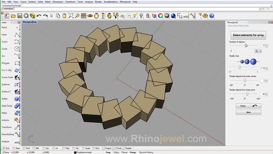Screen dimensions: 273x154
Task: Click the zoom window magnifier icon
Action: point(77,16)
